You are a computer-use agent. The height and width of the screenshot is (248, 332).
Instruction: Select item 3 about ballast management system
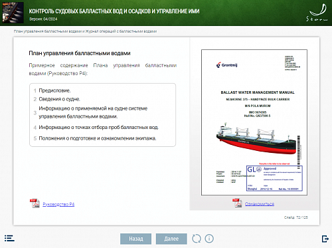coord(93,112)
